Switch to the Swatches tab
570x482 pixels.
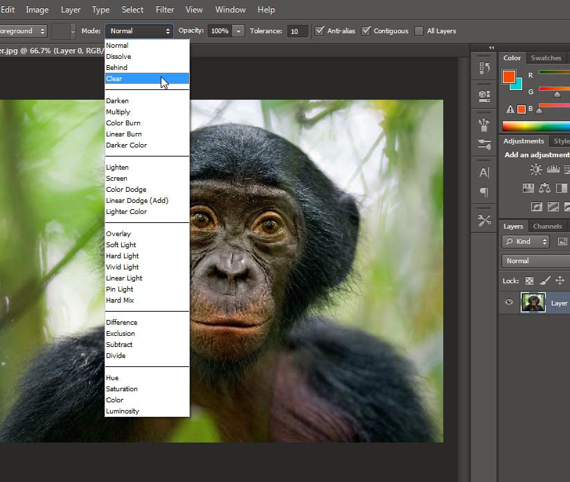click(546, 57)
